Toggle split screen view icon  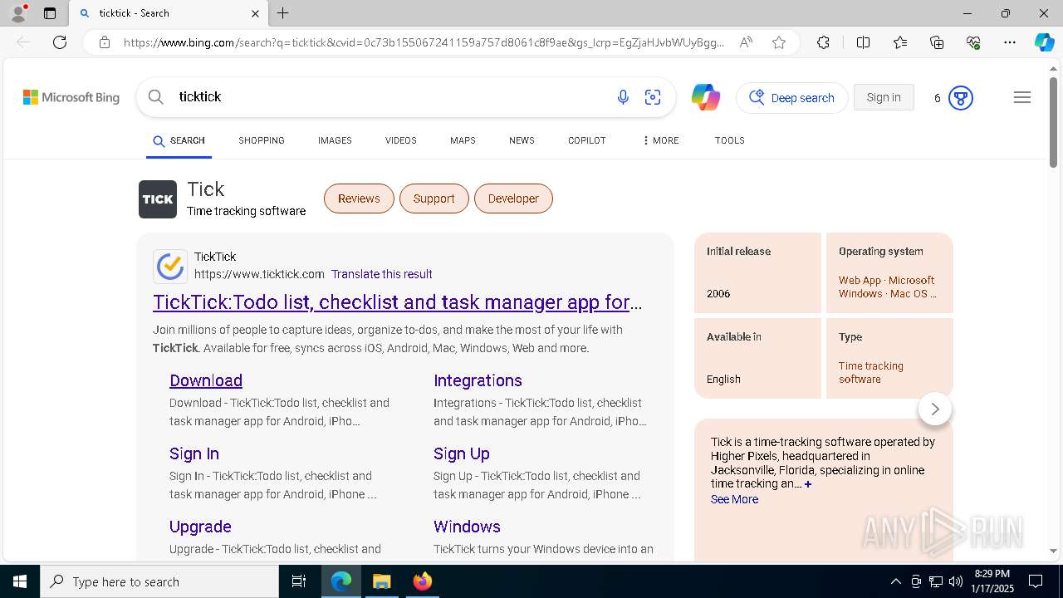tap(863, 42)
